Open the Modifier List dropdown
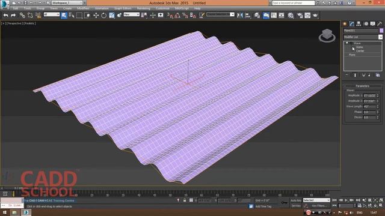 tap(363, 37)
